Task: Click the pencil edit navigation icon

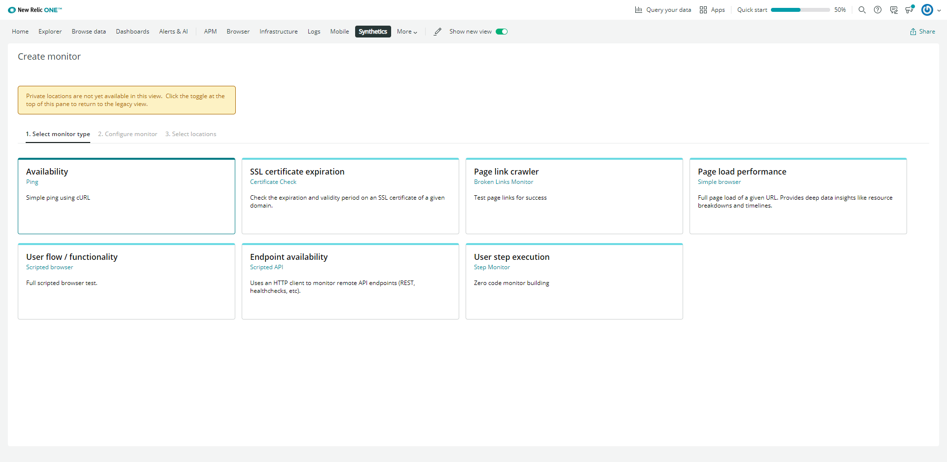Action: pyautogui.click(x=437, y=32)
